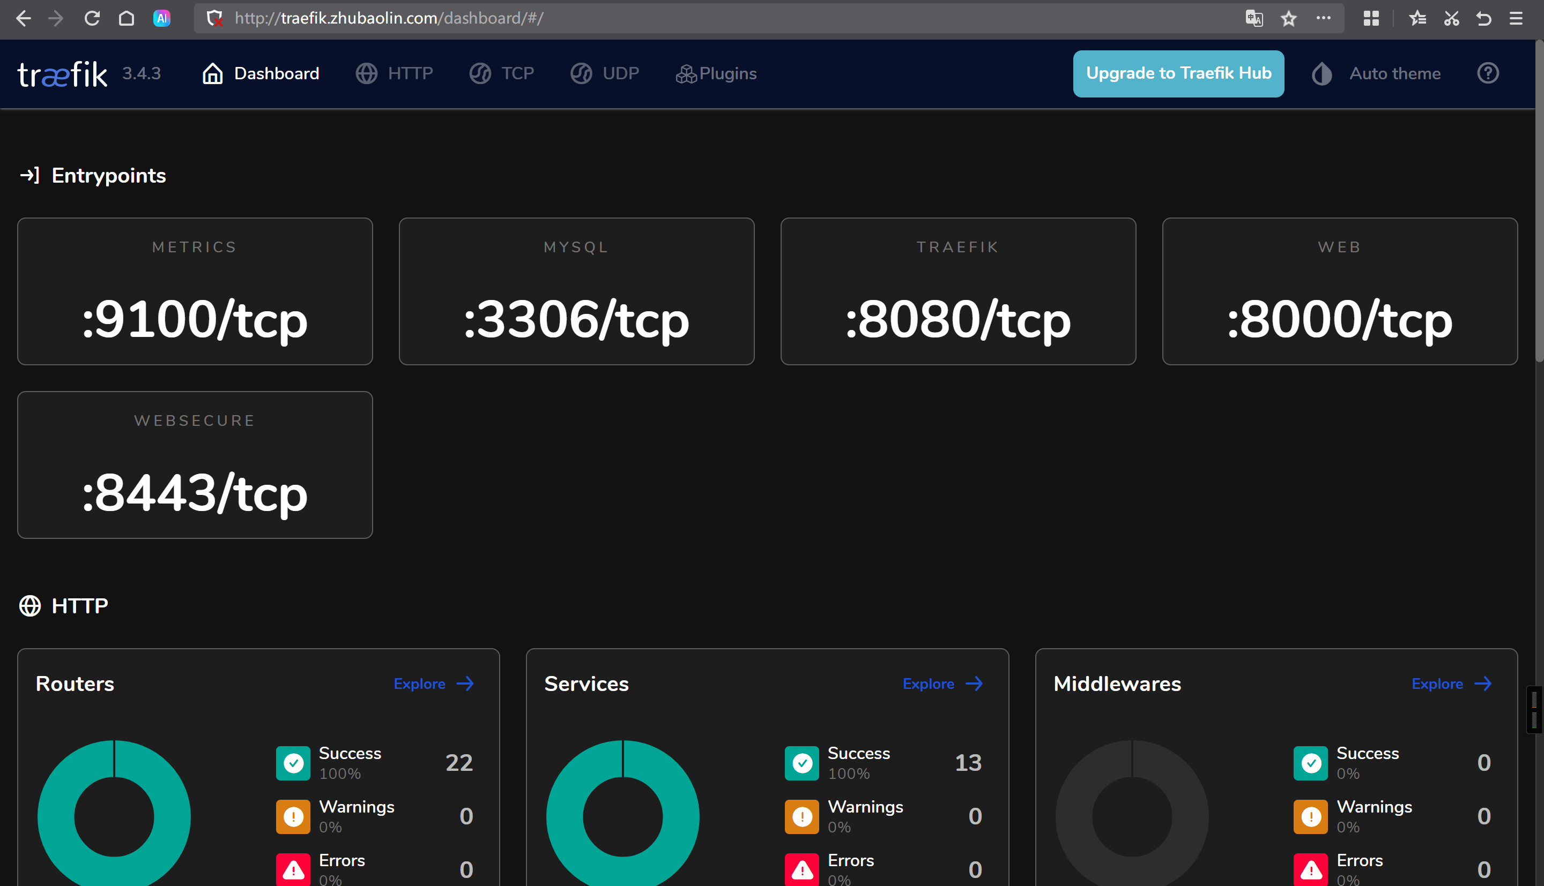Click the browser home icon
The width and height of the screenshot is (1544, 886).
coord(126,18)
